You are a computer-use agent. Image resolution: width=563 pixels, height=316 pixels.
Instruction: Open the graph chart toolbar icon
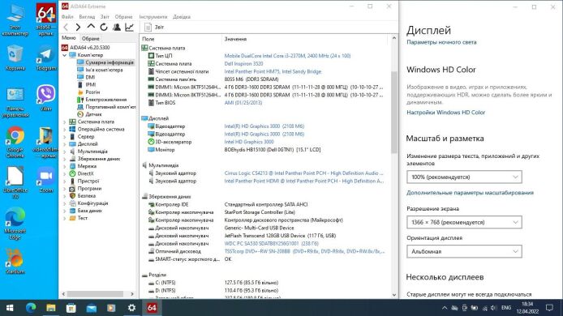click(129, 27)
